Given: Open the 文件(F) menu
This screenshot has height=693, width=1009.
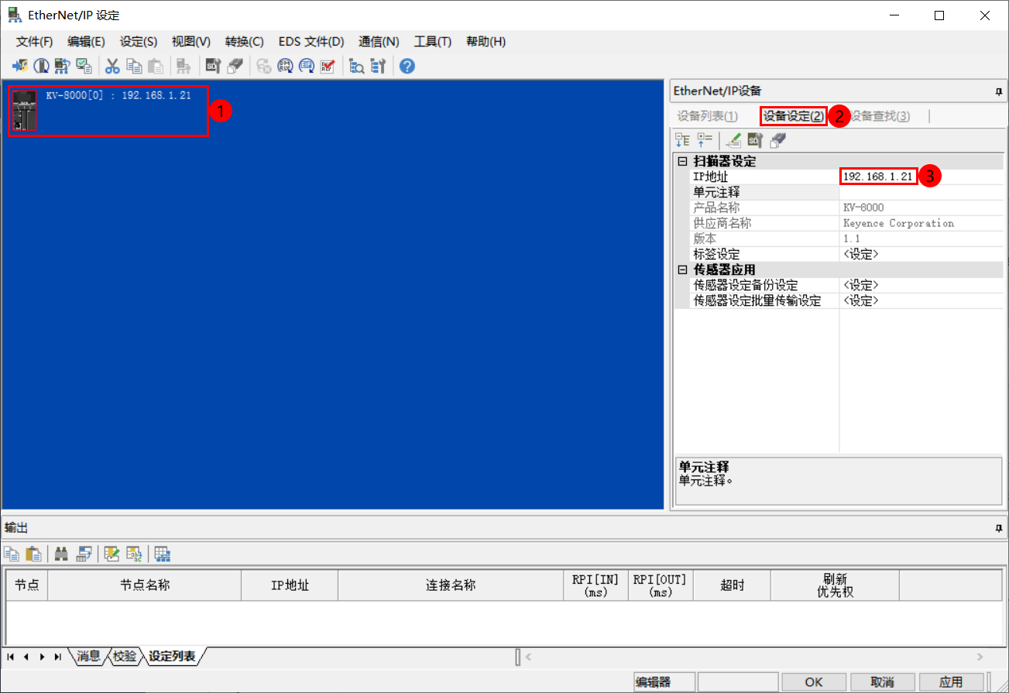Looking at the screenshot, I should 35,41.
